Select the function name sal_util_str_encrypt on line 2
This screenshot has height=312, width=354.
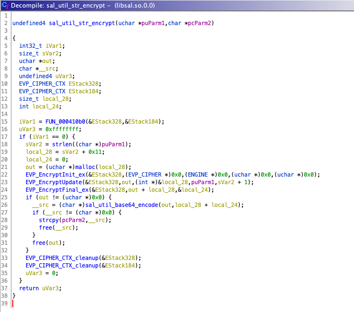(81, 23)
